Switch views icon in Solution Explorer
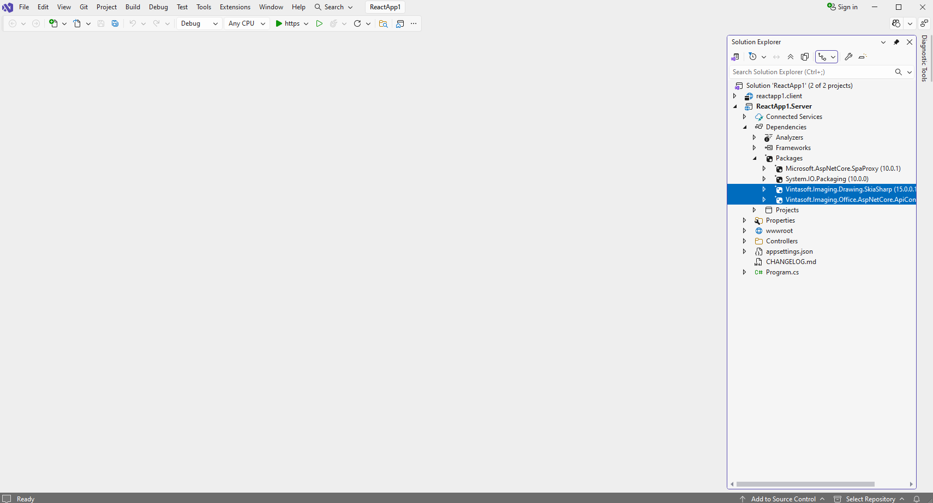 [735, 57]
